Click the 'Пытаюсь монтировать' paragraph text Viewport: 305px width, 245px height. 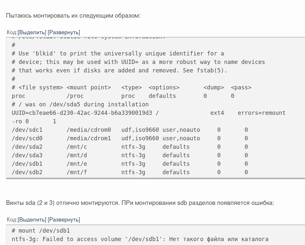point(73,15)
